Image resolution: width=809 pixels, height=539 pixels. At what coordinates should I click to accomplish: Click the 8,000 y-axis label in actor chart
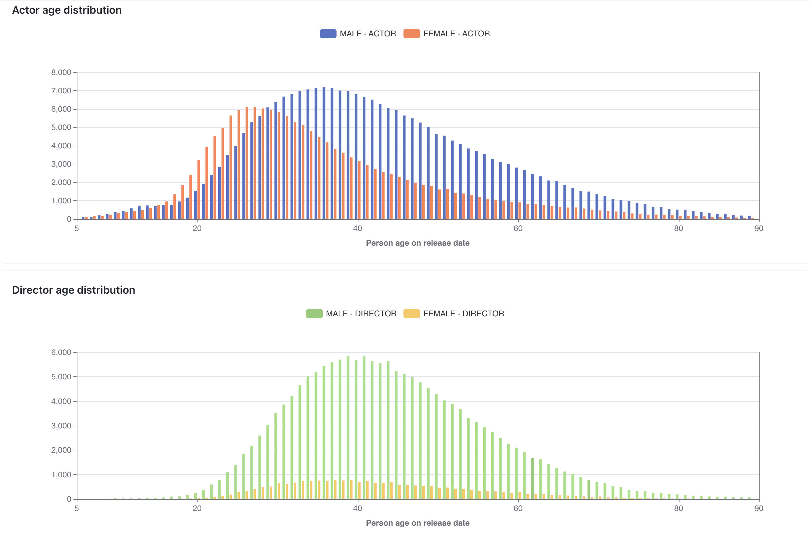tap(61, 73)
